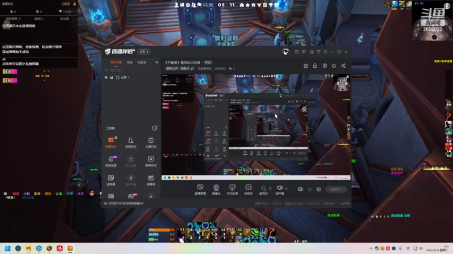Open the 榜单助手 tool icon
This screenshot has width=453, height=254.
point(151,161)
